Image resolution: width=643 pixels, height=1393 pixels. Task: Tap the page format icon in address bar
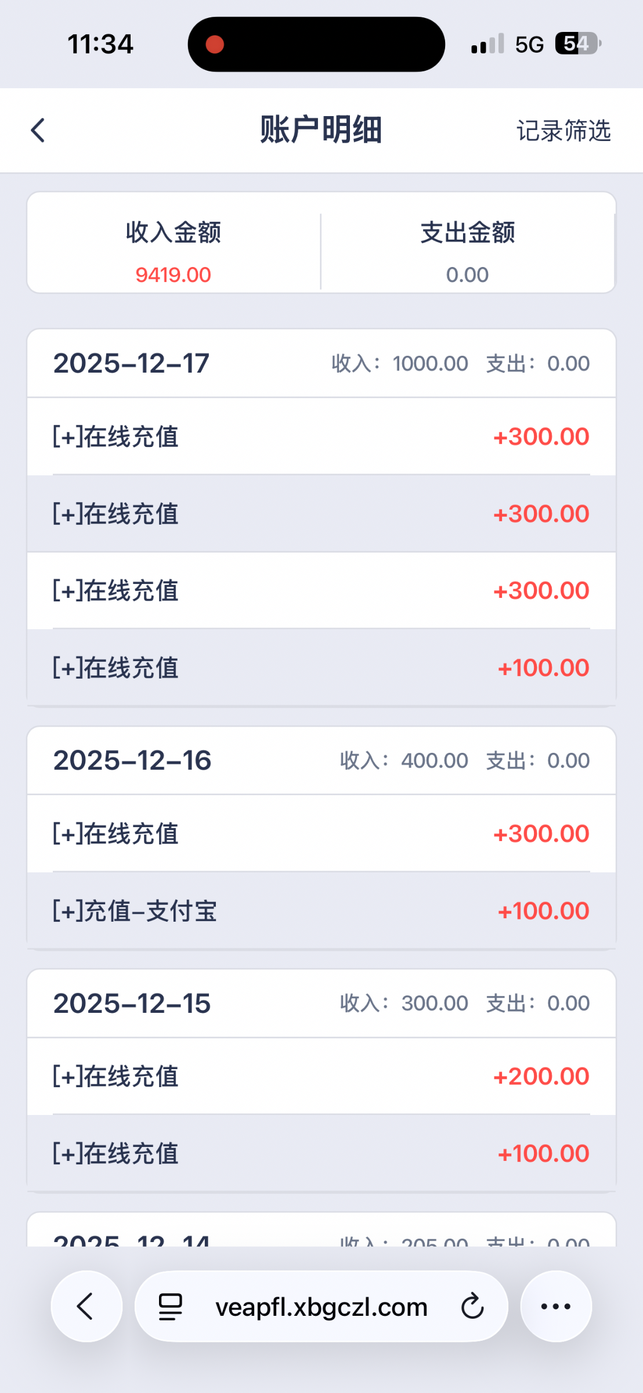[x=171, y=1307]
